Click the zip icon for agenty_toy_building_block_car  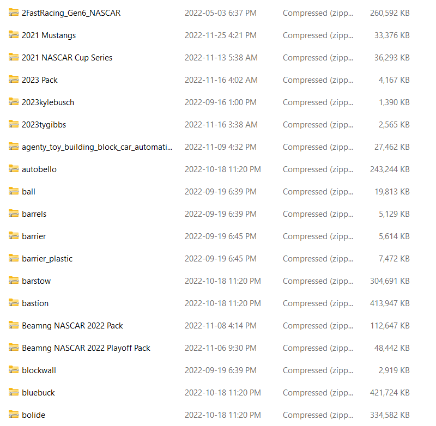click(x=13, y=147)
